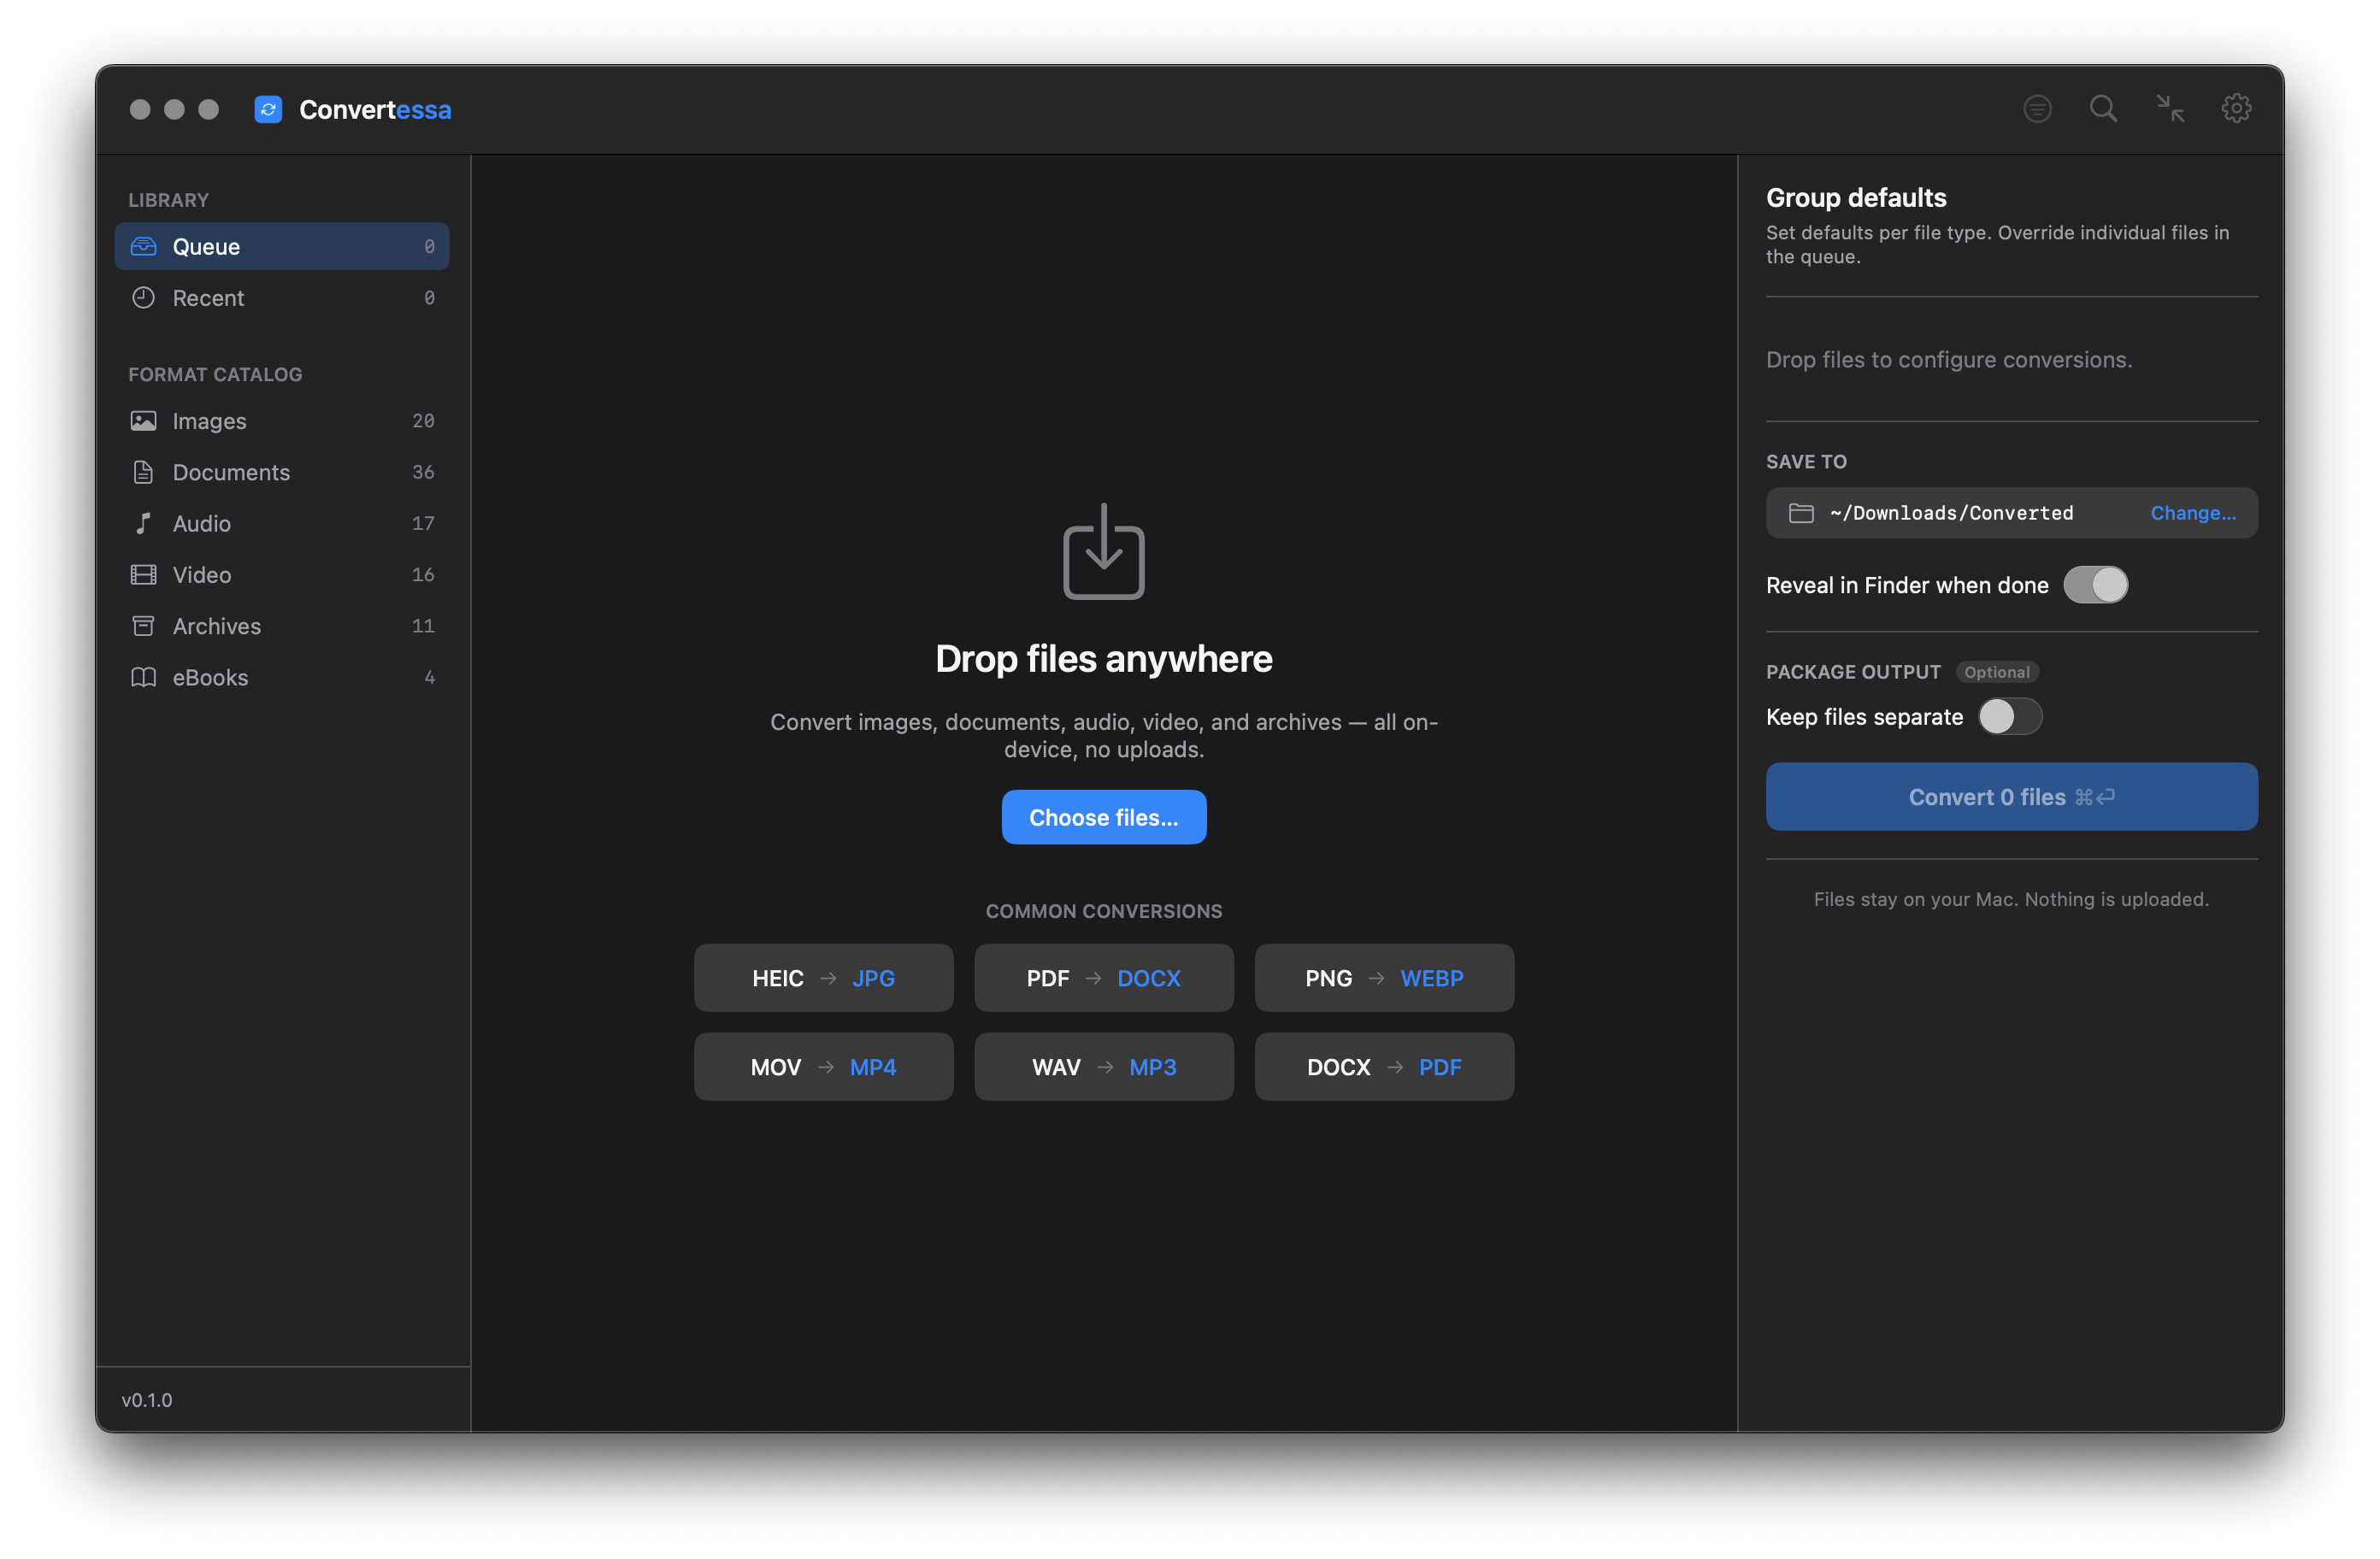
Task: Pick the DOCX to PDF conversion
Action: coord(1384,1067)
